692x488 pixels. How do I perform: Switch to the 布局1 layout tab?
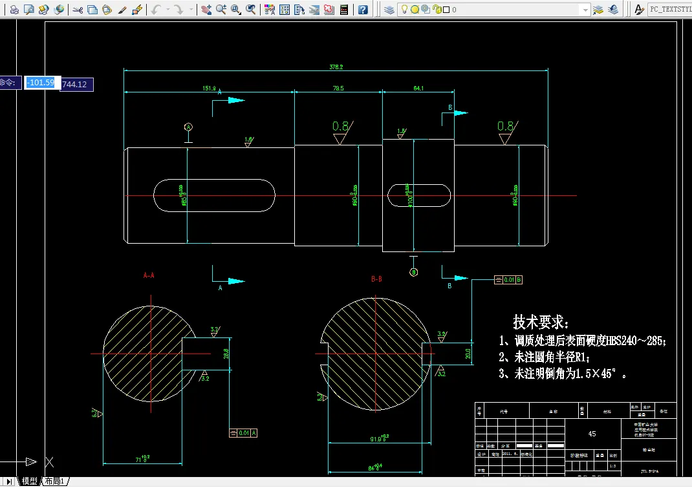click(x=55, y=481)
